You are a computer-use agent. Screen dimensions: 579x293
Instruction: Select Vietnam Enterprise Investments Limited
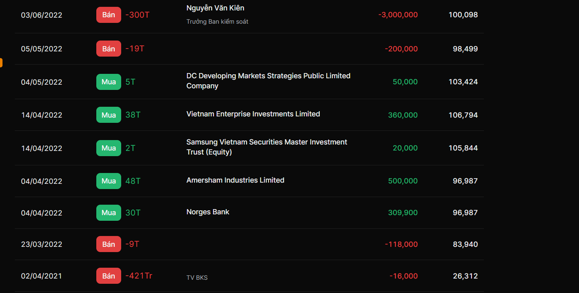coord(253,114)
